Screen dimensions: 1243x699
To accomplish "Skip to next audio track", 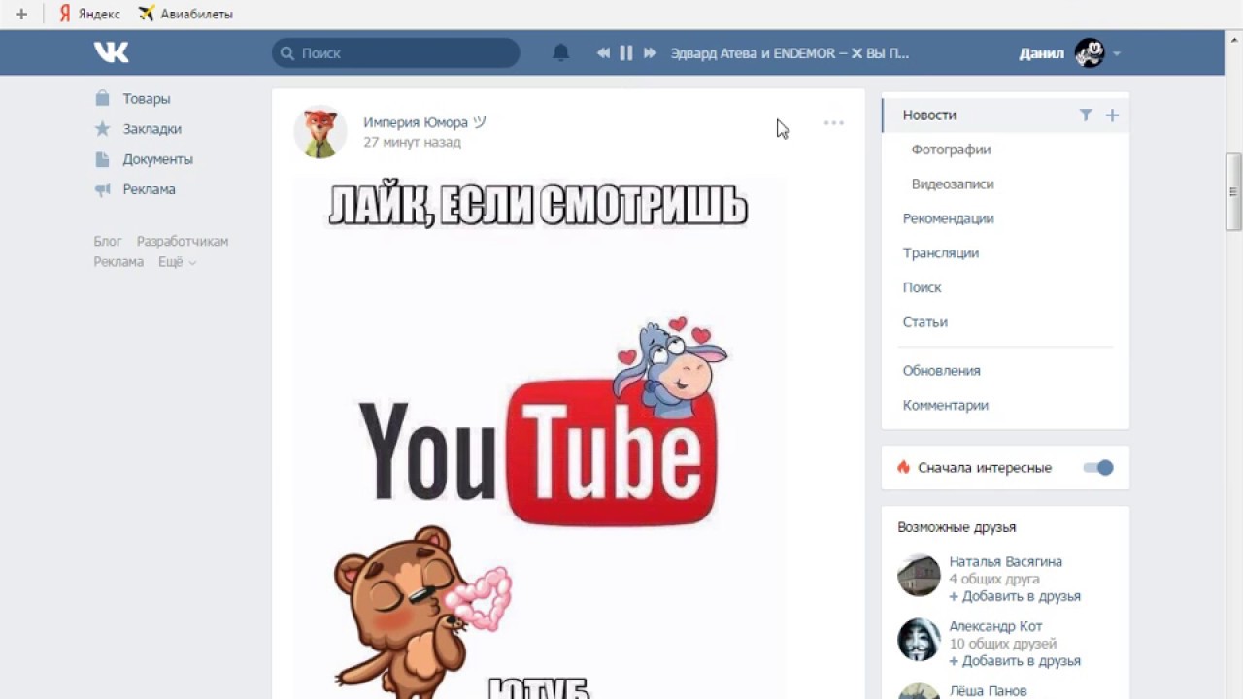I will point(650,52).
